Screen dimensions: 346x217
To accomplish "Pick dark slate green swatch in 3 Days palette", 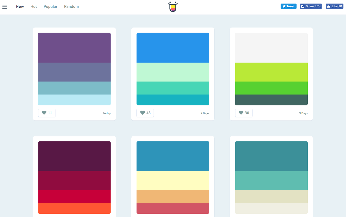I will (x=271, y=100).
